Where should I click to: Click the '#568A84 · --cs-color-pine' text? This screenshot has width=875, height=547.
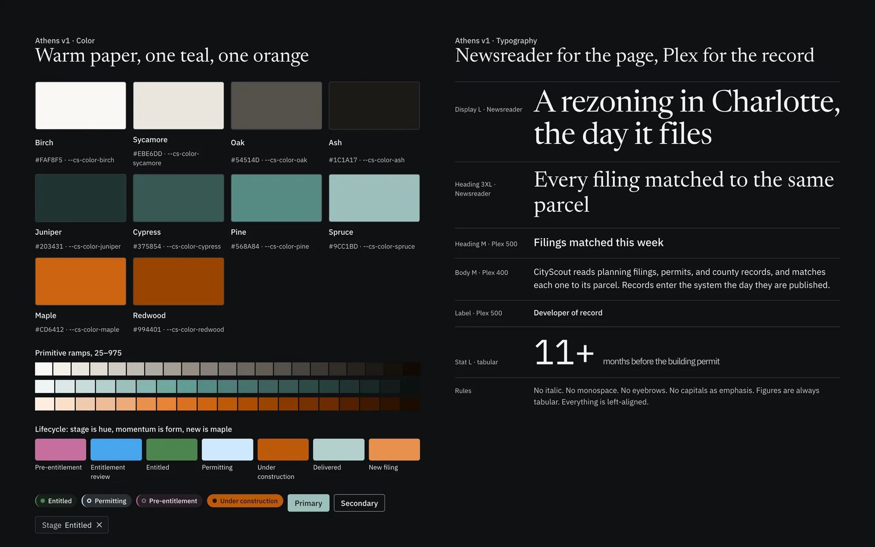(x=270, y=246)
